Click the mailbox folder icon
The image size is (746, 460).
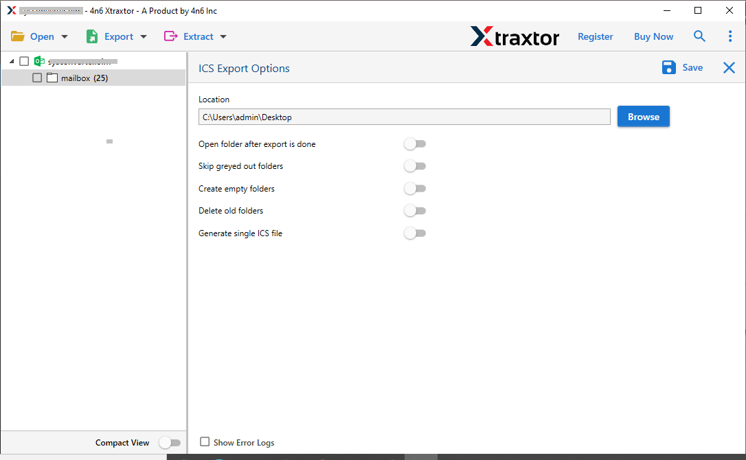(x=52, y=78)
